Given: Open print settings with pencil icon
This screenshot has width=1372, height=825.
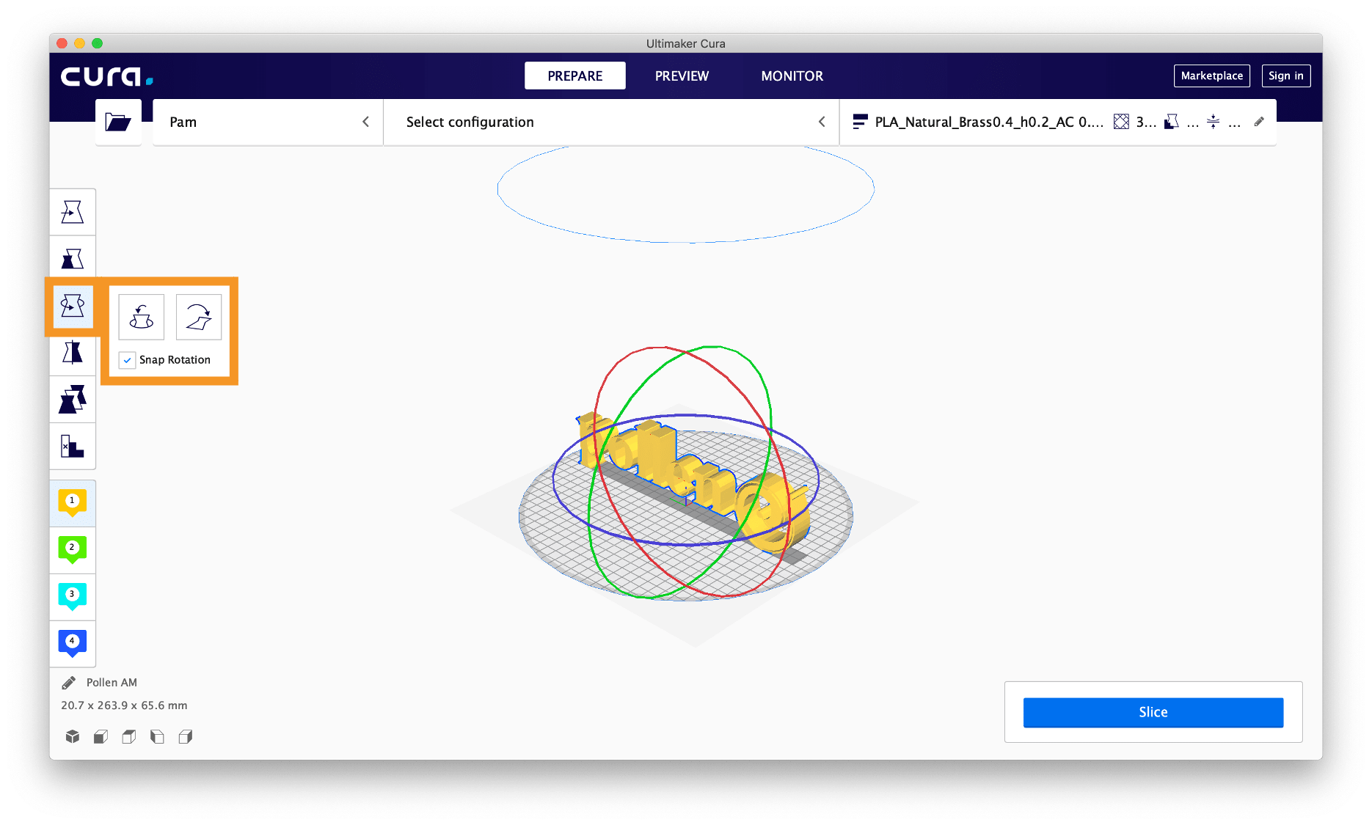Looking at the screenshot, I should pyautogui.click(x=1259, y=122).
